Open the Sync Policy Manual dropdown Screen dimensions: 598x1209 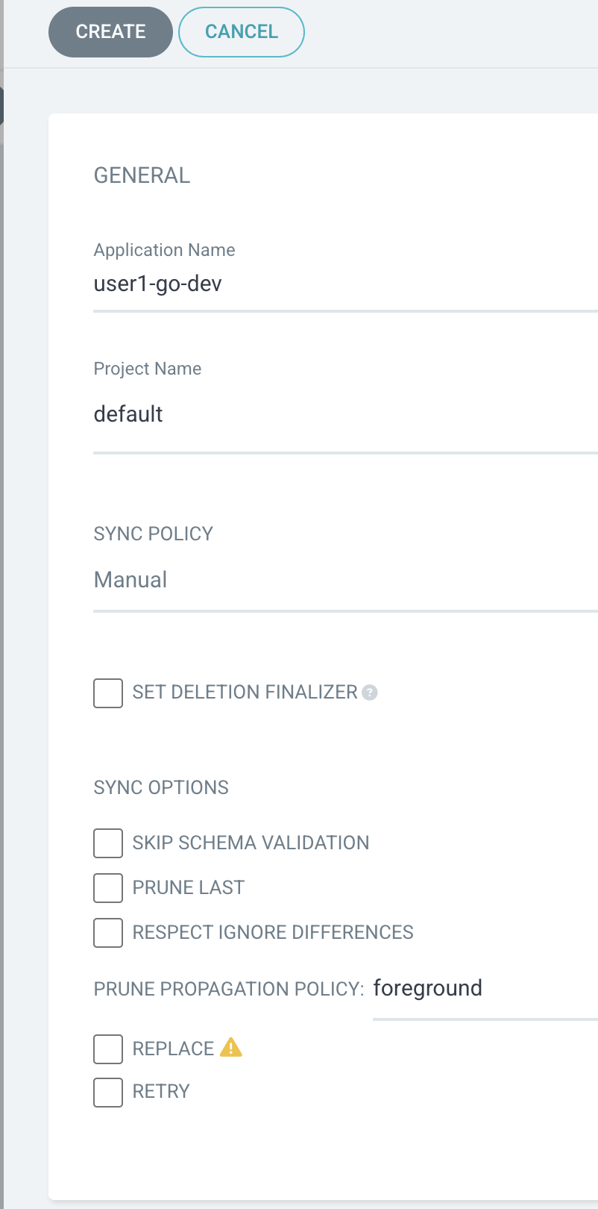(345, 580)
